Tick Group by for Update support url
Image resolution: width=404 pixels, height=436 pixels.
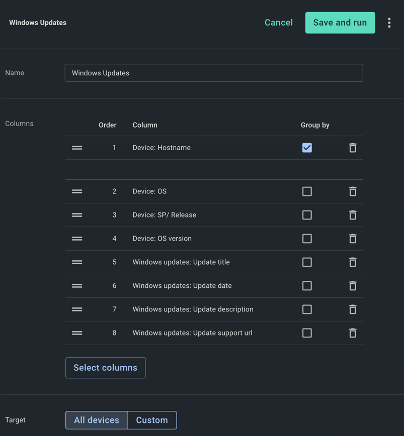(307, 333)
